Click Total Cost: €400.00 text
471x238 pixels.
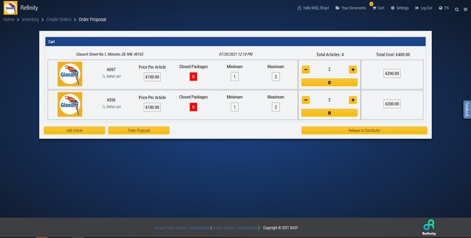pyautogui.click(x=393, y=54)
